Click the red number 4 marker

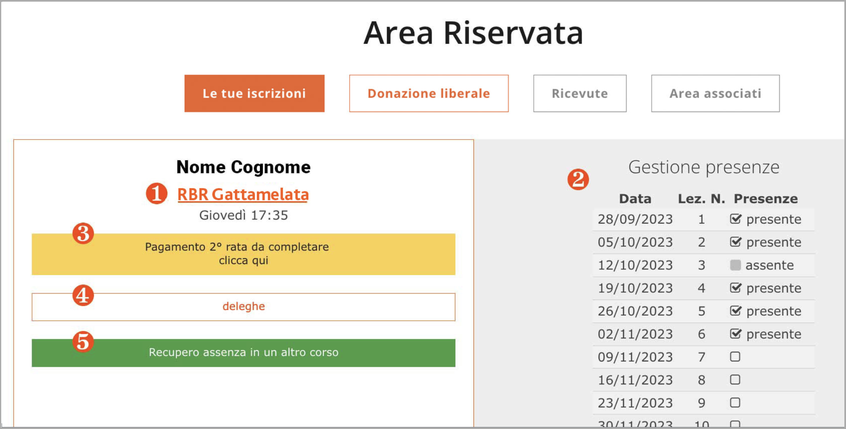[x=83, y=296]
